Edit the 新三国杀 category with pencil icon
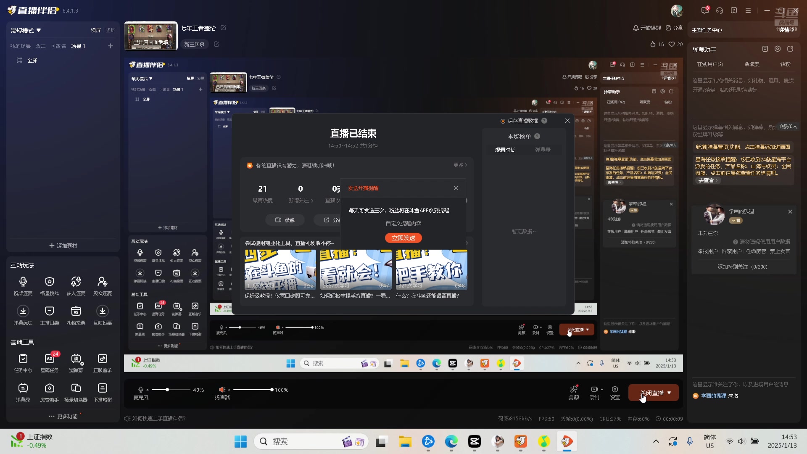This screenshot has width=807, height=454. (x=216, y=44)
